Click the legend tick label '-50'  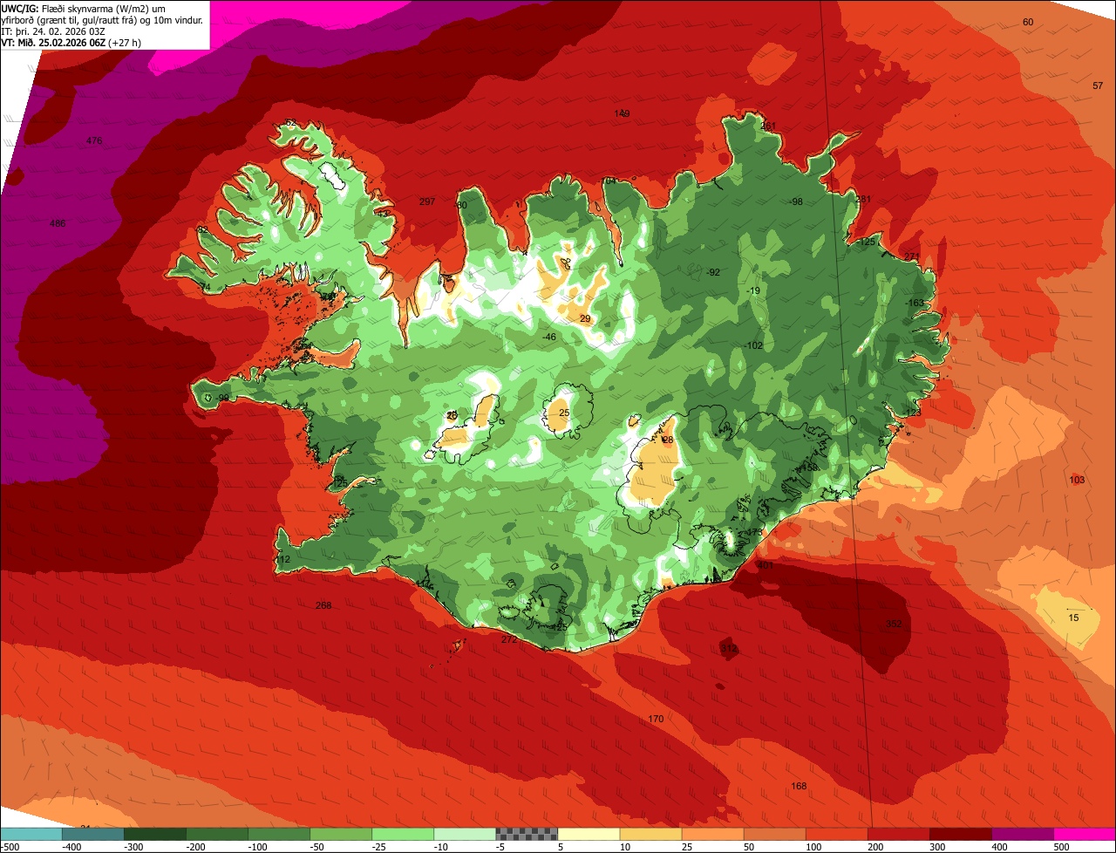[x=319, y=847]
